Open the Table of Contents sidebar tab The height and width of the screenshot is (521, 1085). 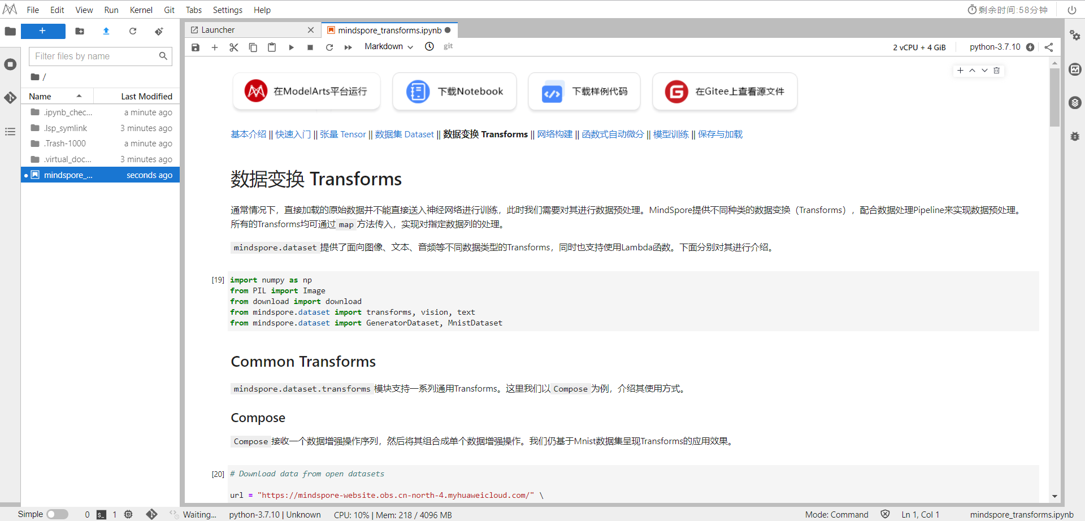(x=10, y=132)
